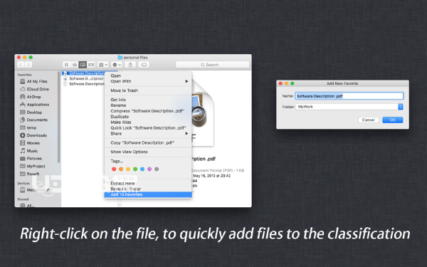Switch Finder to list view
The image size is (427, 267).
(75, 65)
